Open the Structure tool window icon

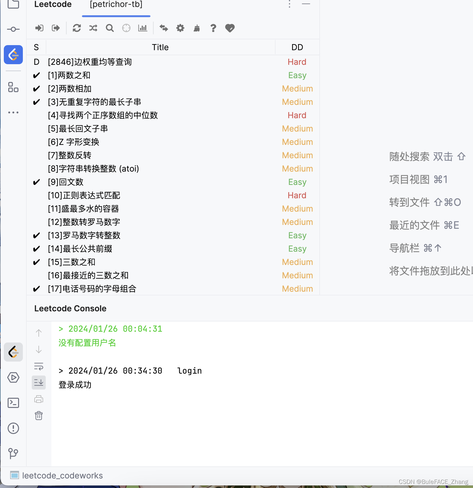[x=13, y=87]
